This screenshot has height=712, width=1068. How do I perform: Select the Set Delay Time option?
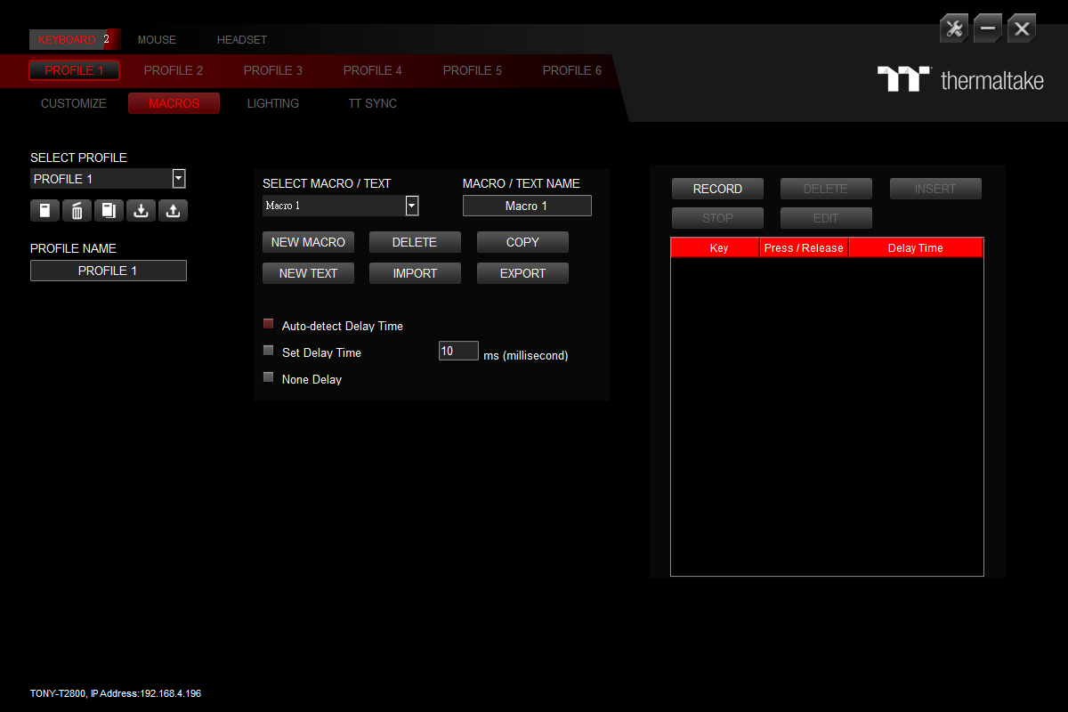pyautogui.click(x=269, y=351)
